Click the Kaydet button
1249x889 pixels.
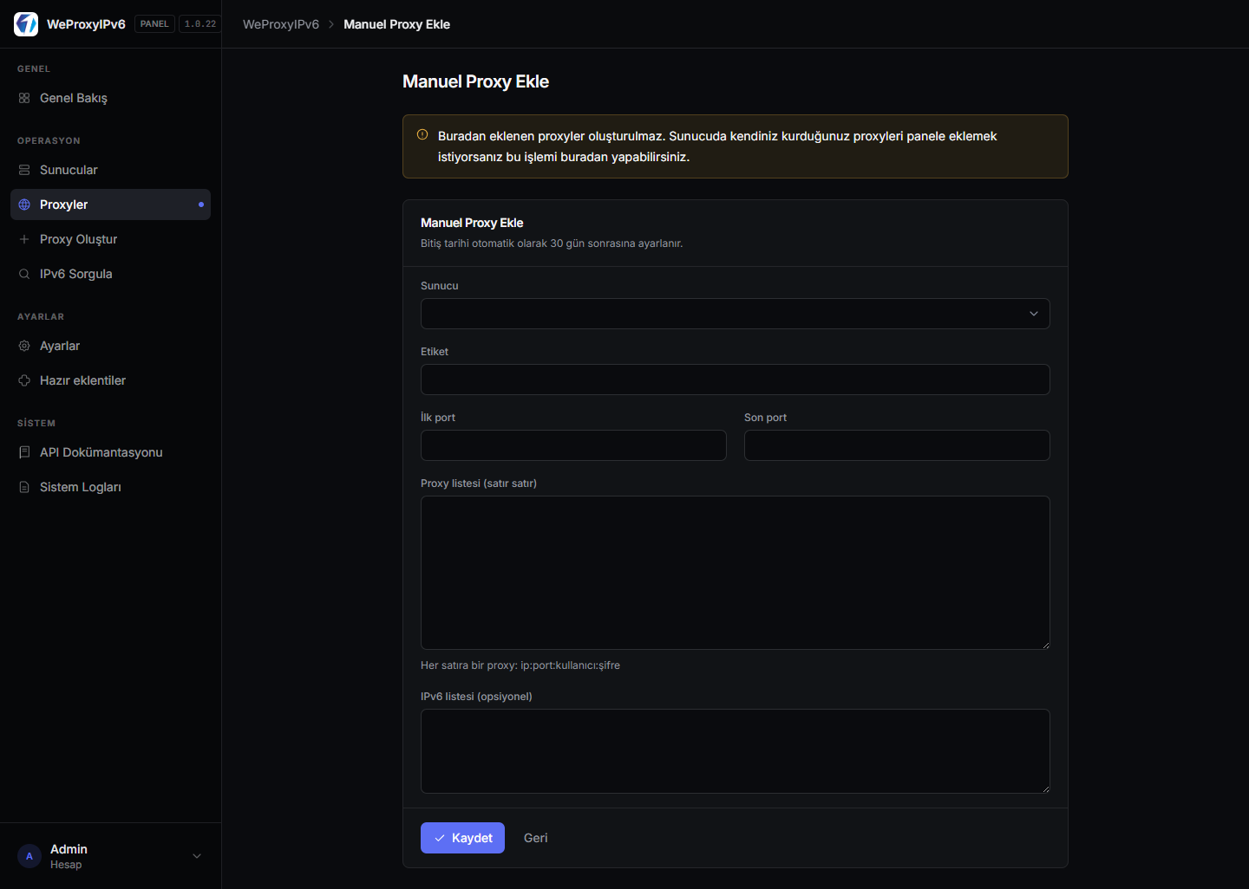point(462,838)
